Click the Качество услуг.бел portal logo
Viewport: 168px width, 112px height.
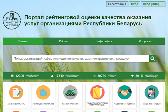coord(12,20)
